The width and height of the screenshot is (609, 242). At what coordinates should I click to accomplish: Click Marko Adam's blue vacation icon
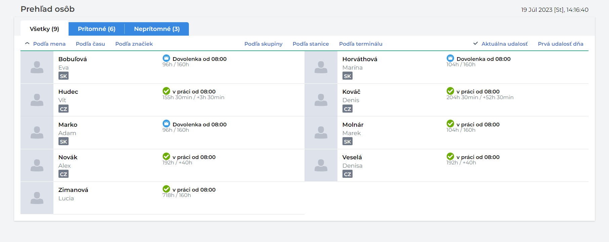click(x=166, y=124)
